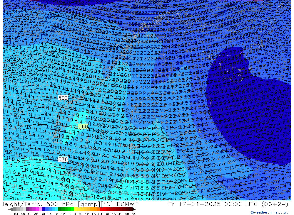Click the '[°C]' unit label
294x215 pixels.
[107, 204]
